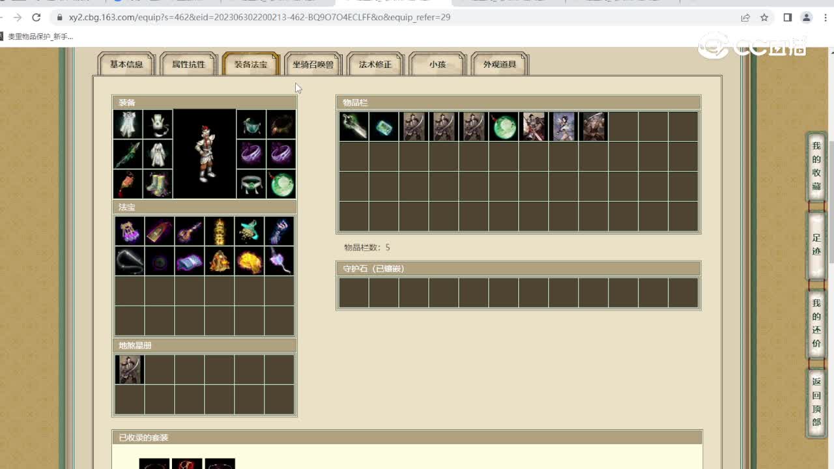Open the 装备法宝 tab
834x469 pixels.
pos(251,64)
